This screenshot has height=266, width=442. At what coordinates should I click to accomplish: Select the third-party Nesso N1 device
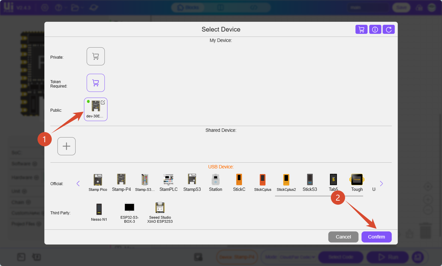pyautogui.click(x=99, y=212)
